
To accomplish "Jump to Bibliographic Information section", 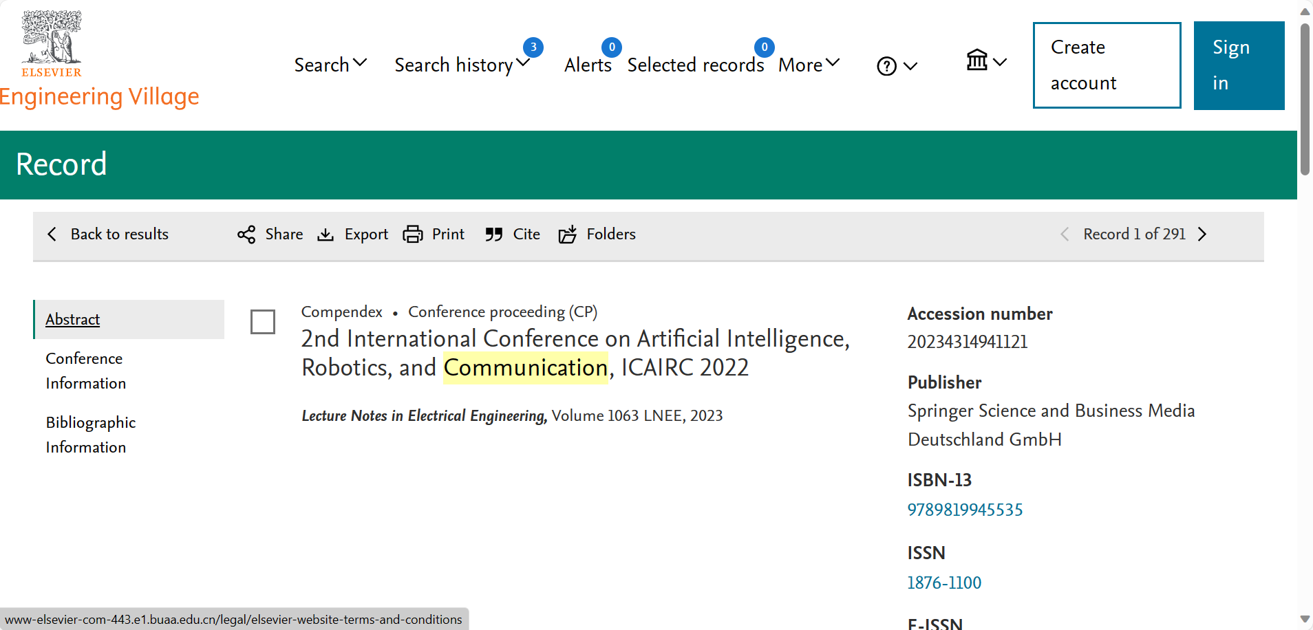I will click(x=91, y=435).
